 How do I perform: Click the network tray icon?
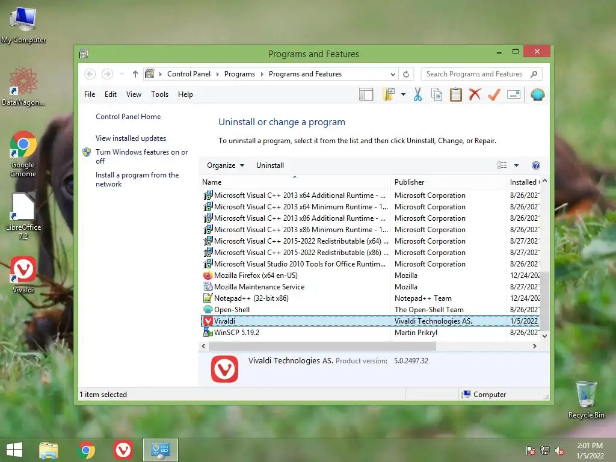[x=545, y=451]
